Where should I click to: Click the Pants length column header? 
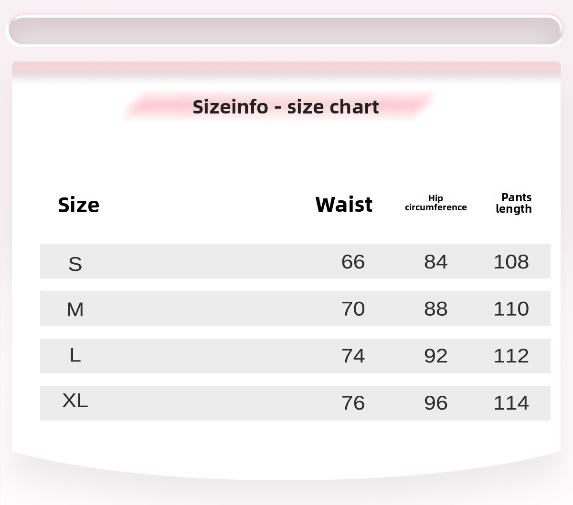coord(514,203)
